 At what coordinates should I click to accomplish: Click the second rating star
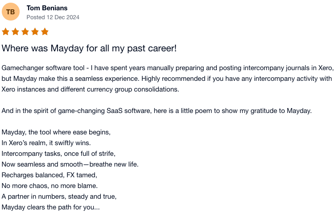[x=15, y=32]
